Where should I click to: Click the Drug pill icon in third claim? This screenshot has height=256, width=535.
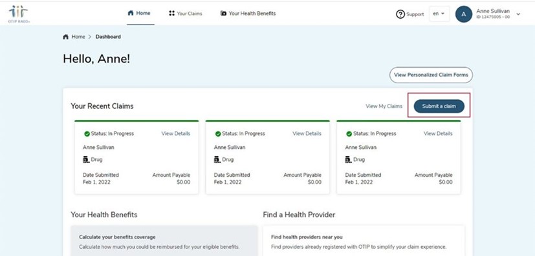click(348, 159)
